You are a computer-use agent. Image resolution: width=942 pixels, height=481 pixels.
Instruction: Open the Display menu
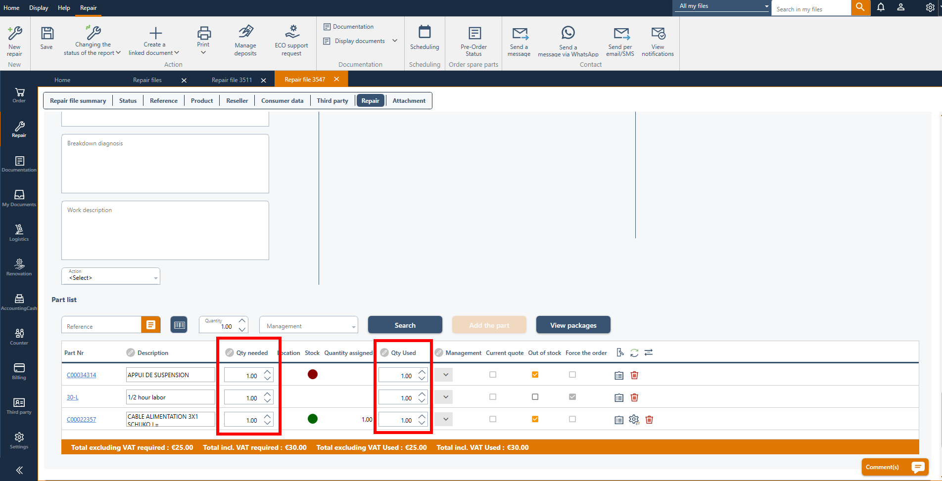(39, 8)
